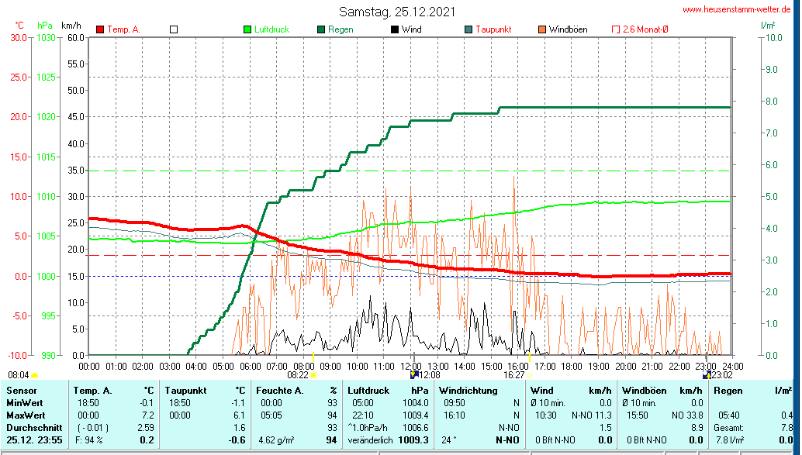Click the l/m² axis unit at top right
This screenshot has height=455, width=802.
point(768,25)
